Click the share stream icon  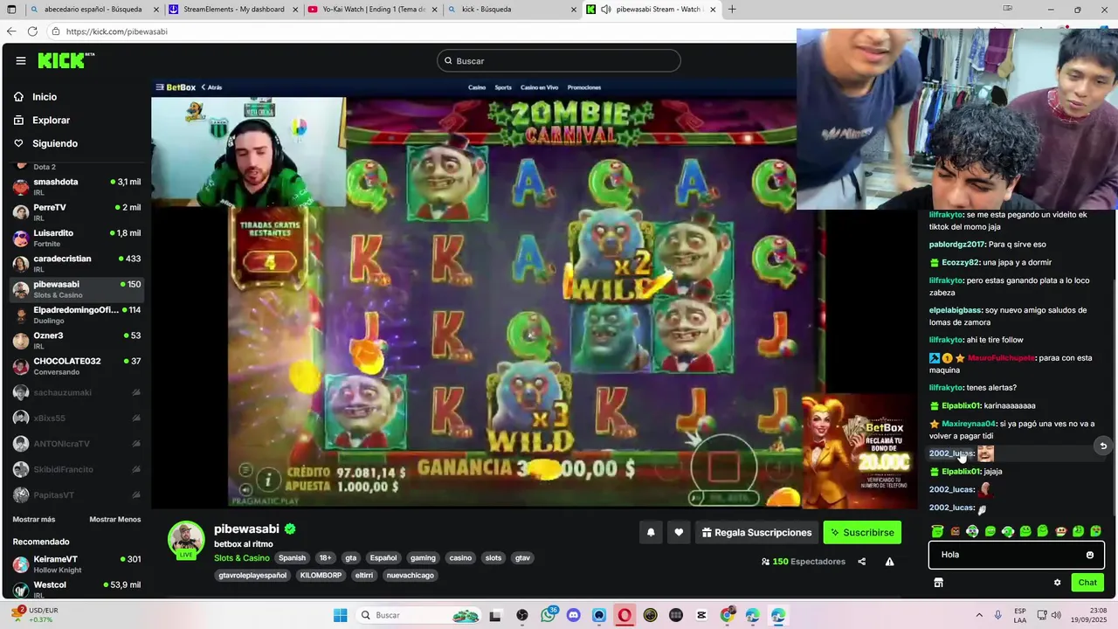click(862, 562)
